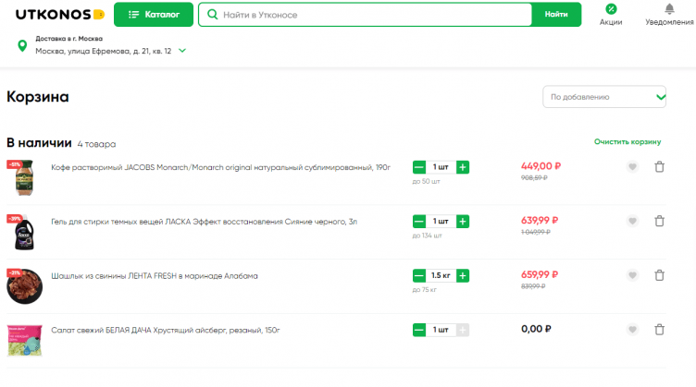The width and height of the screenshot is (696, 387).
Task: Decrease Шашлык quantity with minus button
Action: pyautogui.click(x=418, y=275)
